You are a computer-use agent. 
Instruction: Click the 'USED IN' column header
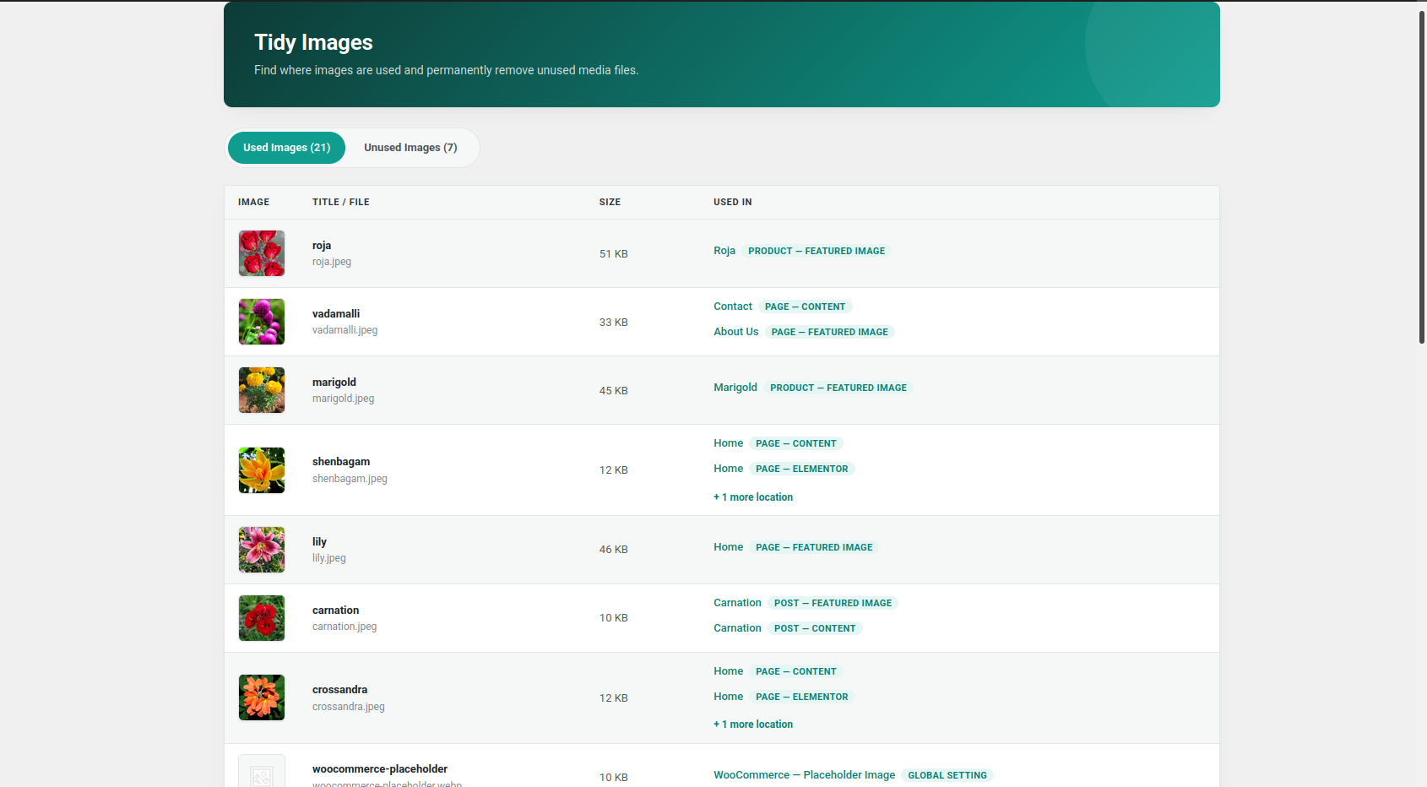coord(733,203)
